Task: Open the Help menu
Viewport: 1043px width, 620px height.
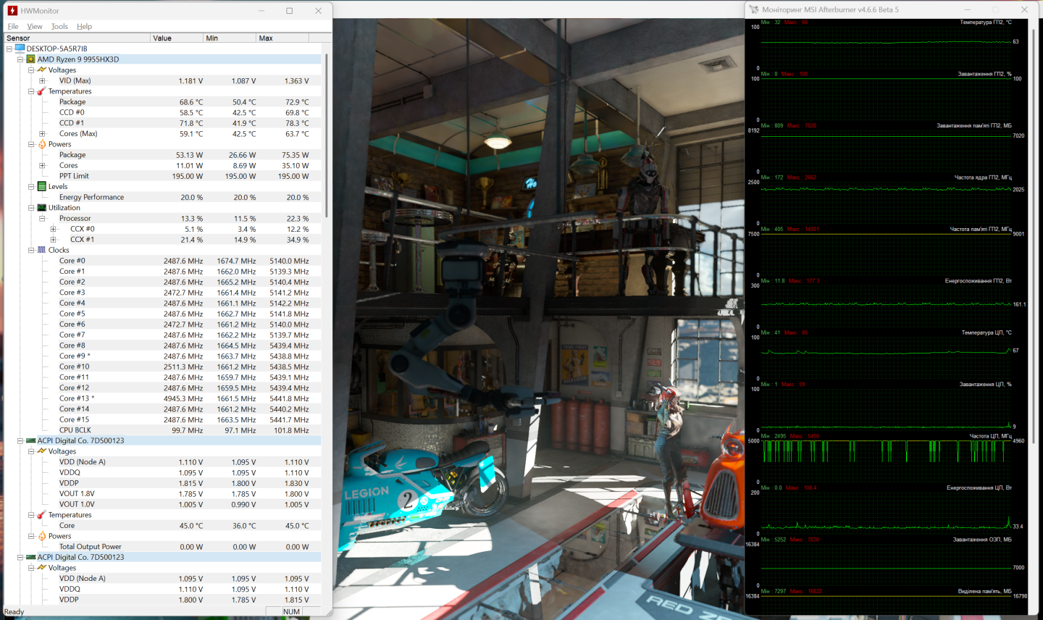Action: point(84,27)
